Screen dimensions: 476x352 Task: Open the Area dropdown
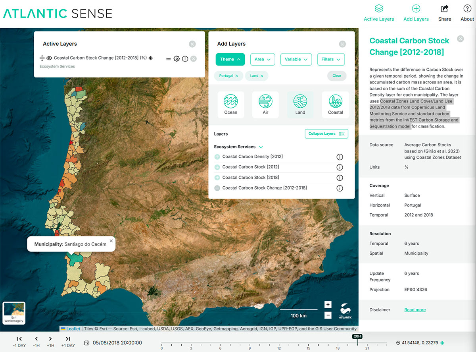click(263, 59)
